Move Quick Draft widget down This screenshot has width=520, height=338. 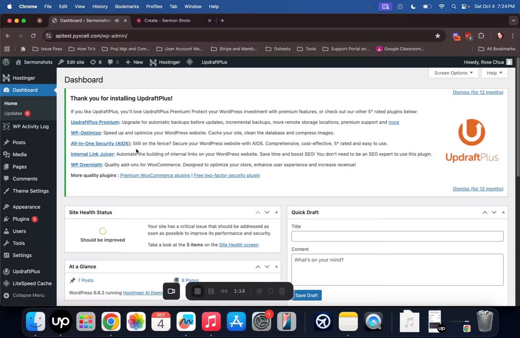pyautogui.click(x=494, y=212)
